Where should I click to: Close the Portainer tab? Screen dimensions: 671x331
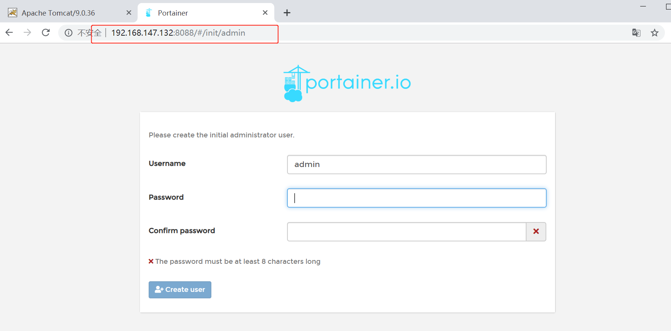(265, 13)
